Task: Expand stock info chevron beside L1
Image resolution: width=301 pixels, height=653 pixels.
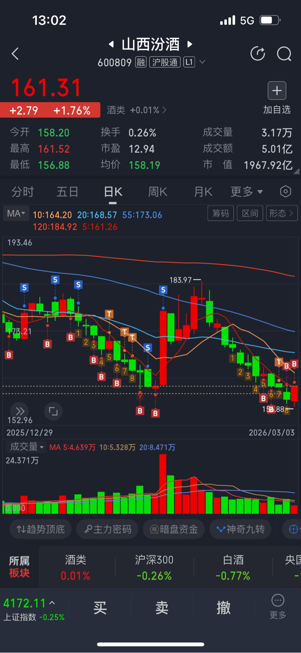Action: (x=203, y=62)
